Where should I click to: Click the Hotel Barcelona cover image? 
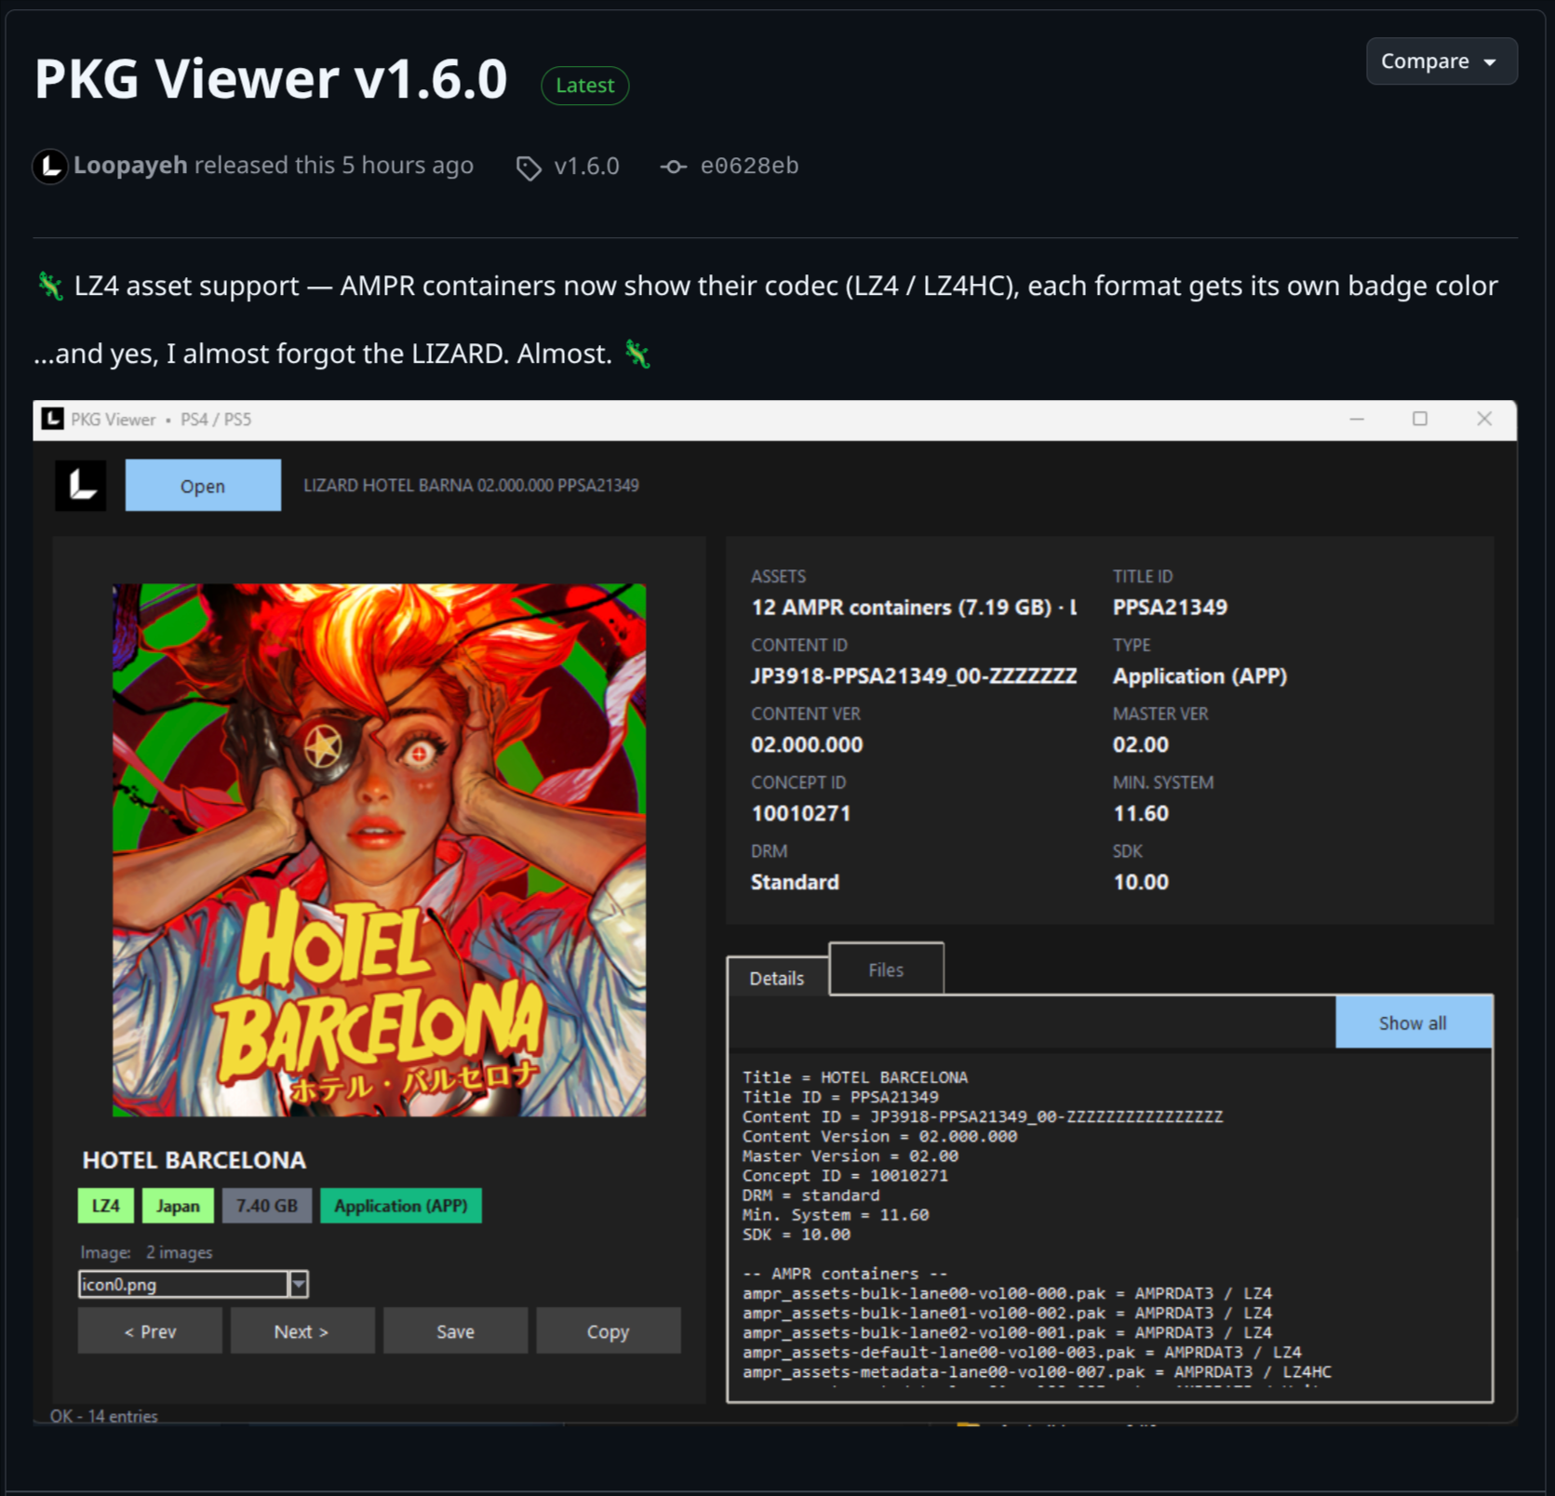pyautogui.click(x=380, y=850)
